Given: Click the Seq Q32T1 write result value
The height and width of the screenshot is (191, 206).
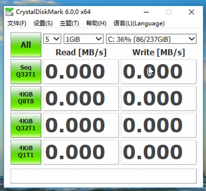Looking at the screenshot, I should (x=159, y=71).
